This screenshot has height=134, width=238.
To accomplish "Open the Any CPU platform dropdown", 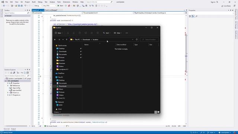I will (49, 6).
